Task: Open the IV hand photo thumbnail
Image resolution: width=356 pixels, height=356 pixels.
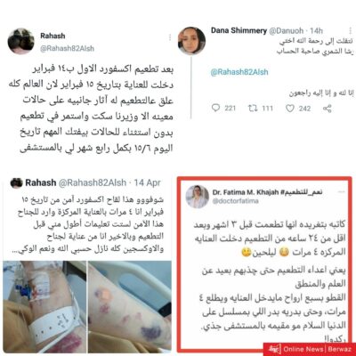Action: pyautogui.click(x=44, y=306)
